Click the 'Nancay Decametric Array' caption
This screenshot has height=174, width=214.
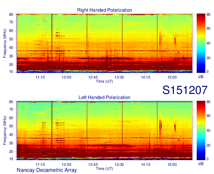pyautogui.click(x=47, y=170)
